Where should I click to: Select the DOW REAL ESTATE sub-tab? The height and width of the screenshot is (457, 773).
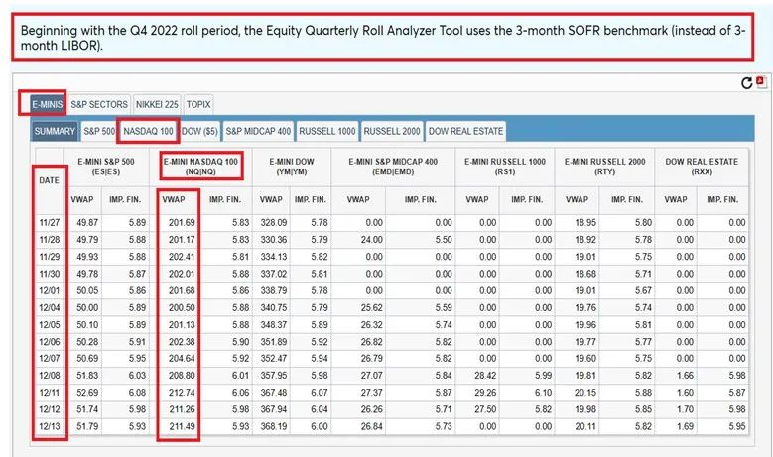pos(465,130)
